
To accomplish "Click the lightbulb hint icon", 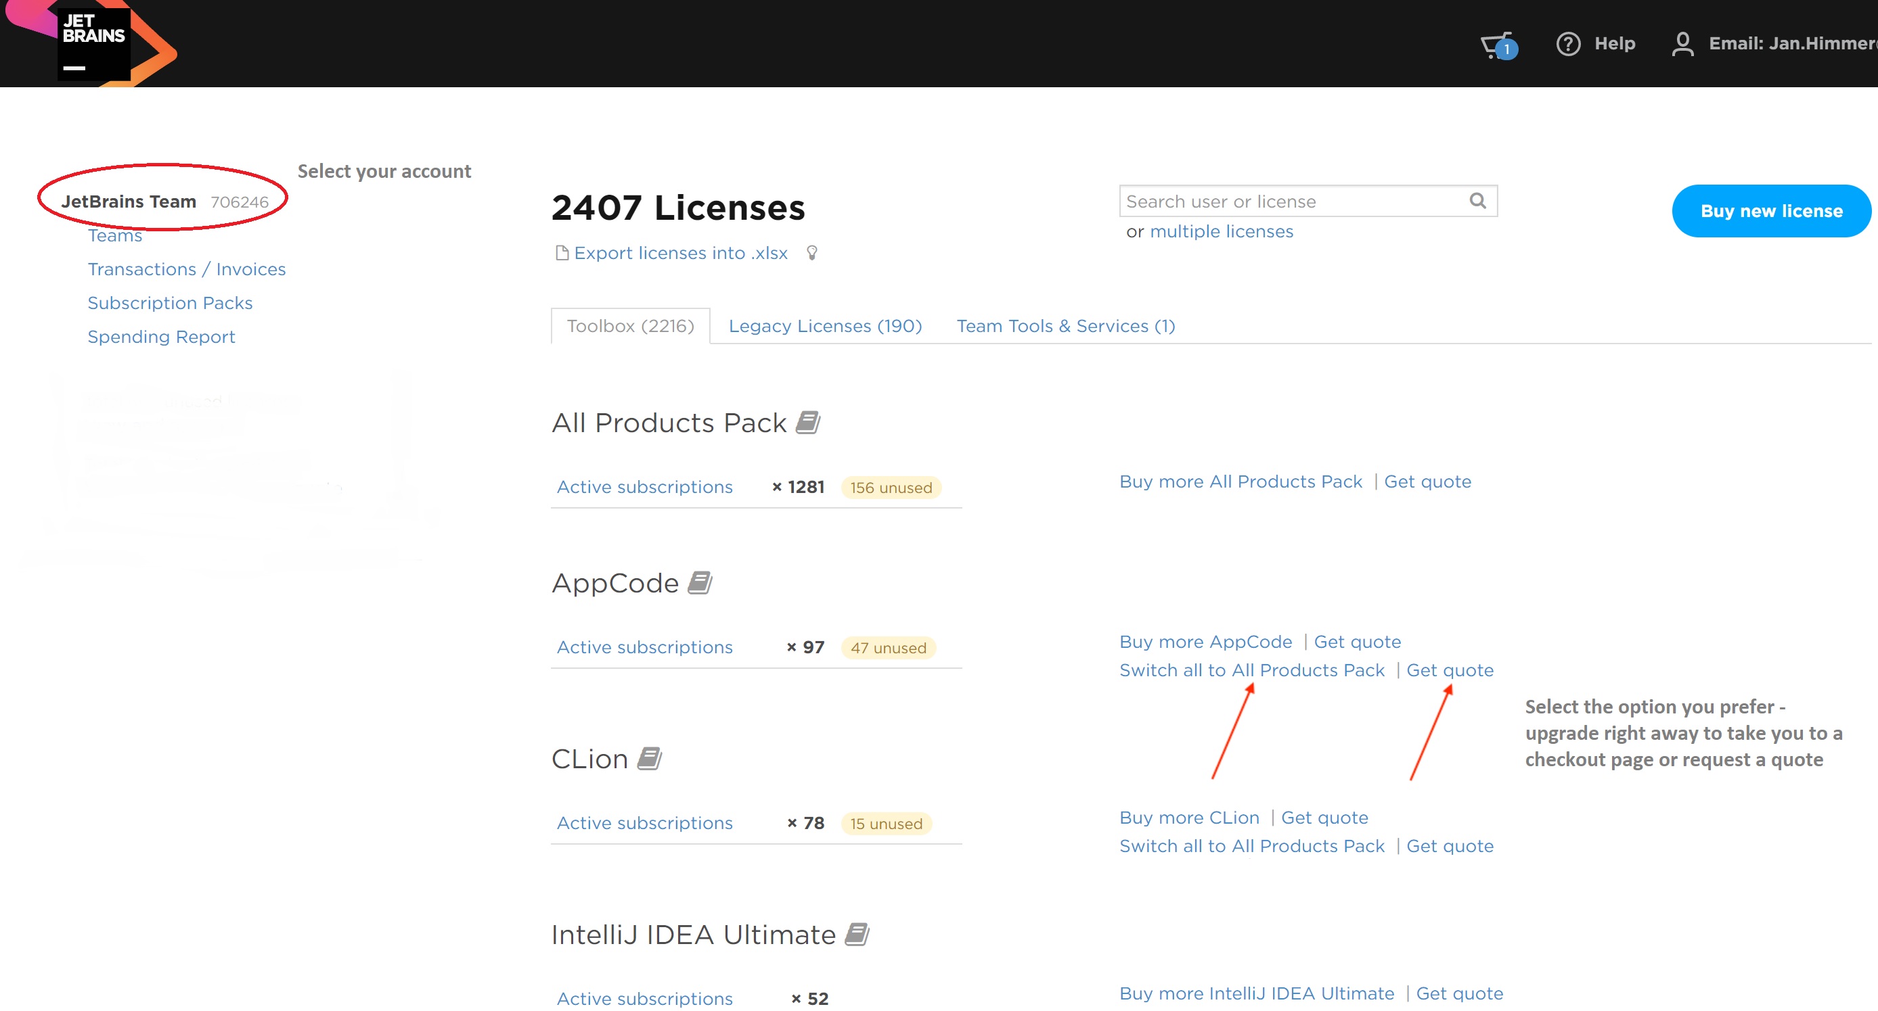I will 811,253.
